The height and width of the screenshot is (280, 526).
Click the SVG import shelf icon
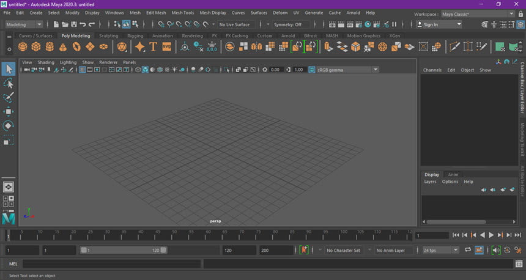point(167,46)
